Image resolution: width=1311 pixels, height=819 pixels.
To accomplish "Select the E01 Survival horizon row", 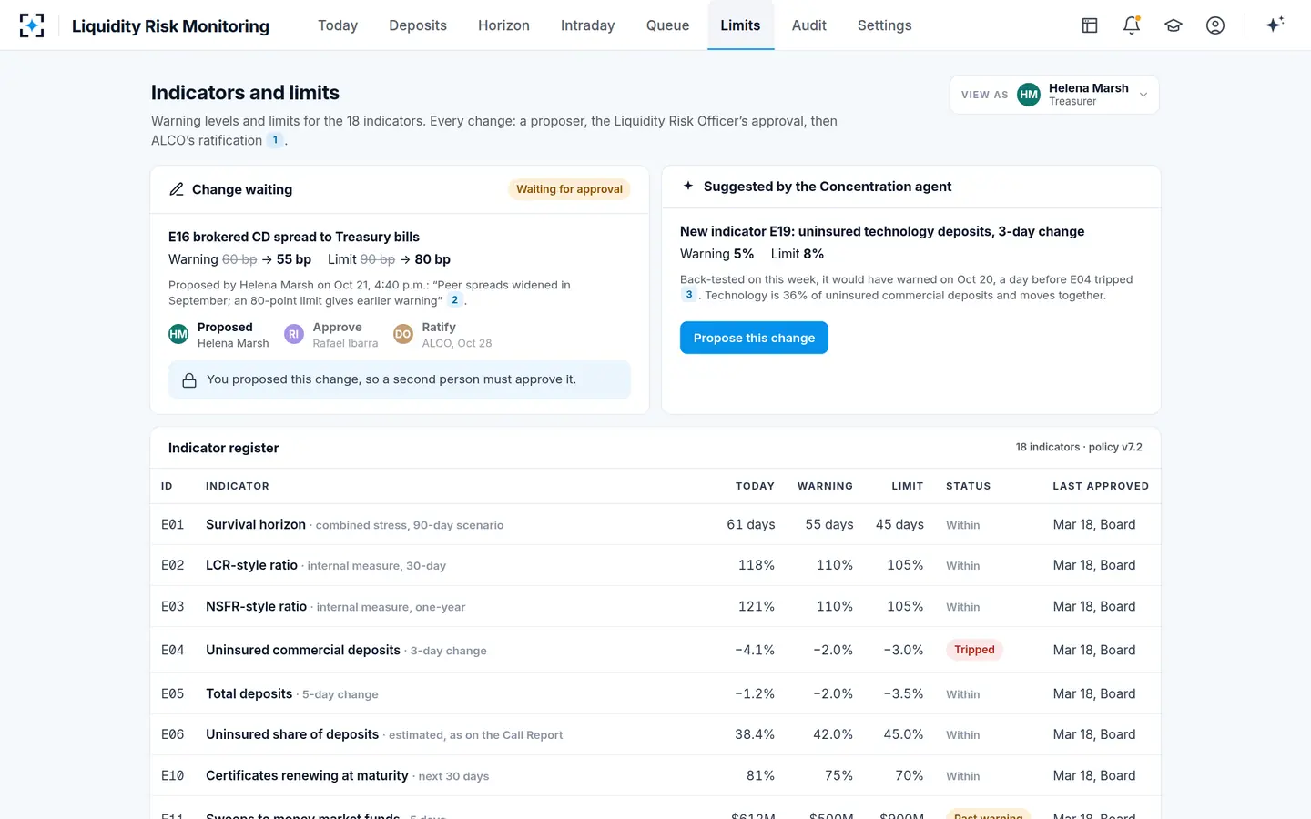I will [x=655, y=524].
